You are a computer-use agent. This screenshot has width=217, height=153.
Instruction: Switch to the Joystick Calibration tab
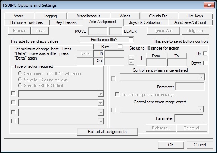point(145,22)
